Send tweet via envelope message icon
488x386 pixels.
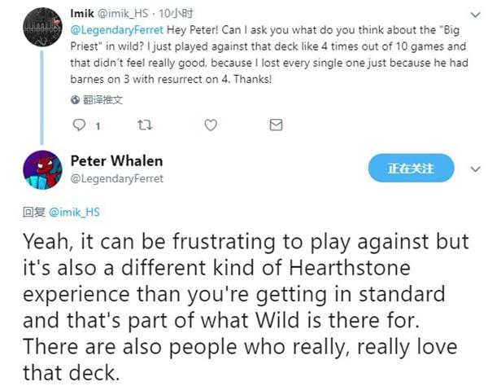(x=276, y=125)
